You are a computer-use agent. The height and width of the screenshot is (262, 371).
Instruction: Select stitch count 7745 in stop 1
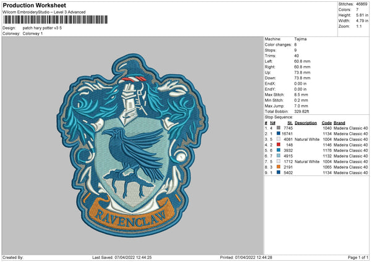click(x=288, y=128)
